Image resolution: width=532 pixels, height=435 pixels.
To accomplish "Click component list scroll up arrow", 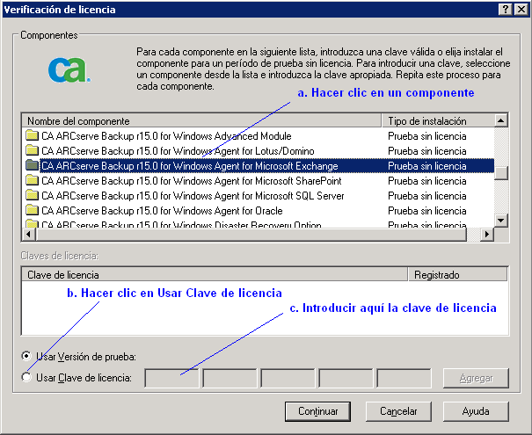I will pyautogui.click(x=501, y=120).
